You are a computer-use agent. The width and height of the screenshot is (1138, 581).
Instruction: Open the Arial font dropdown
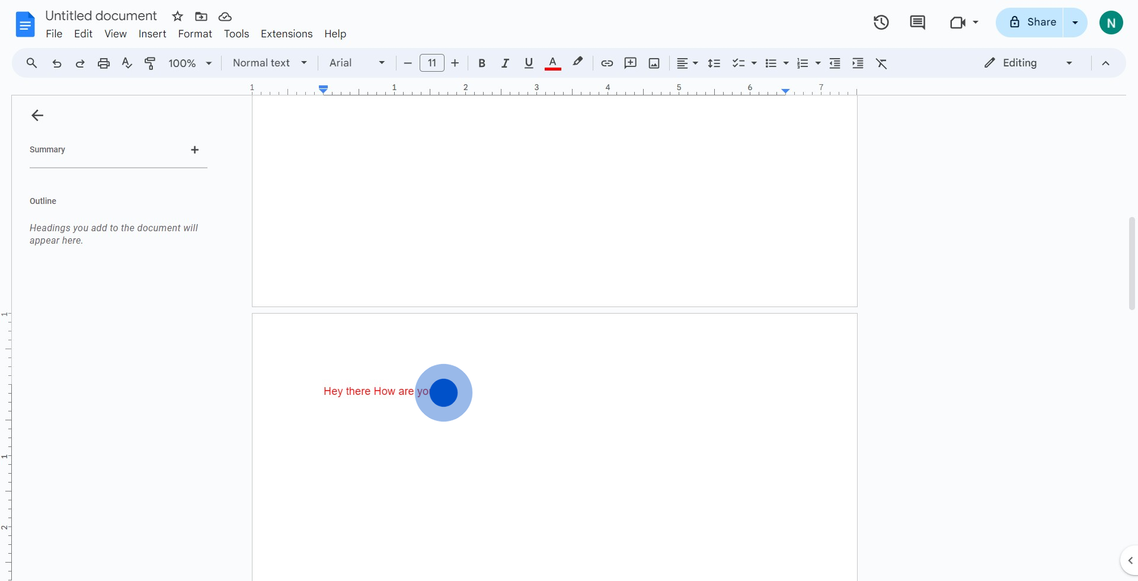(357, 63)
